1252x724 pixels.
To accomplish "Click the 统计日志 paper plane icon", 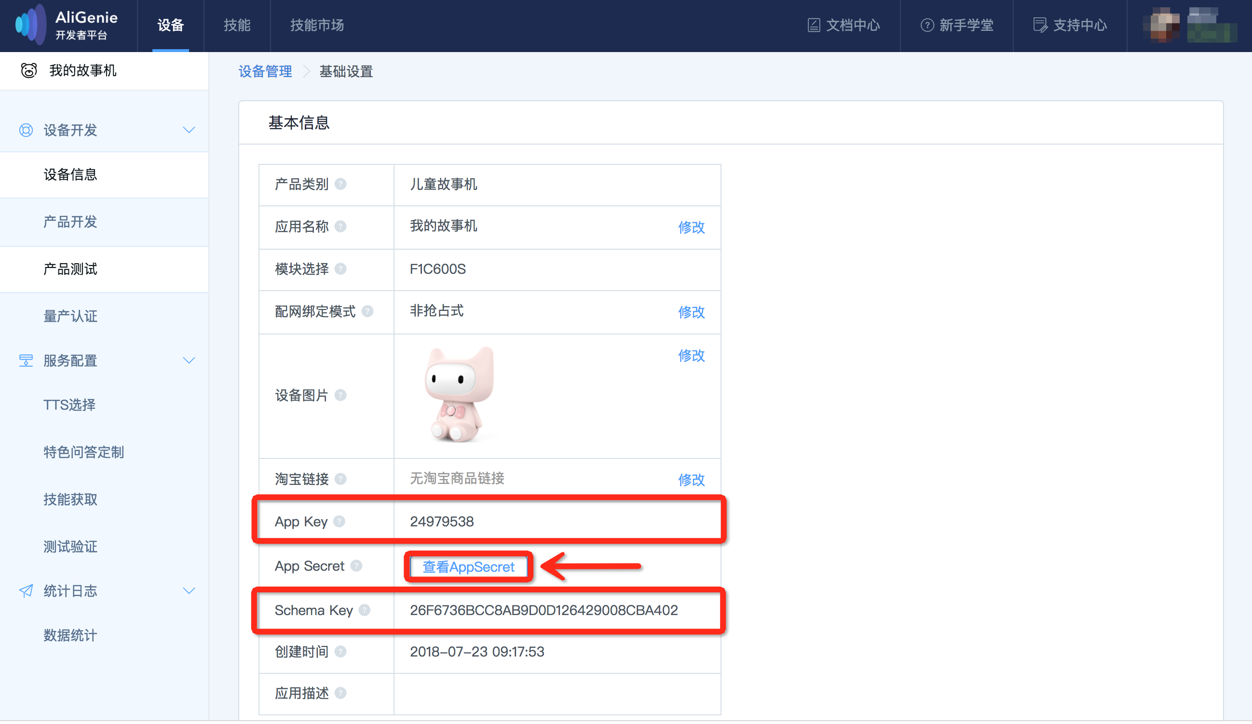I will coord(26,591).
